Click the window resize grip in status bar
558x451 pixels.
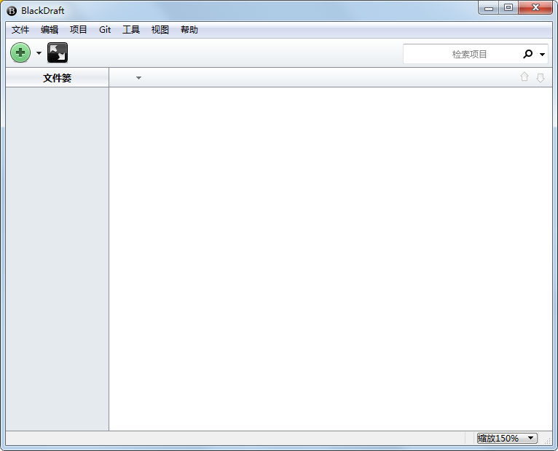(x=548, y=441)
